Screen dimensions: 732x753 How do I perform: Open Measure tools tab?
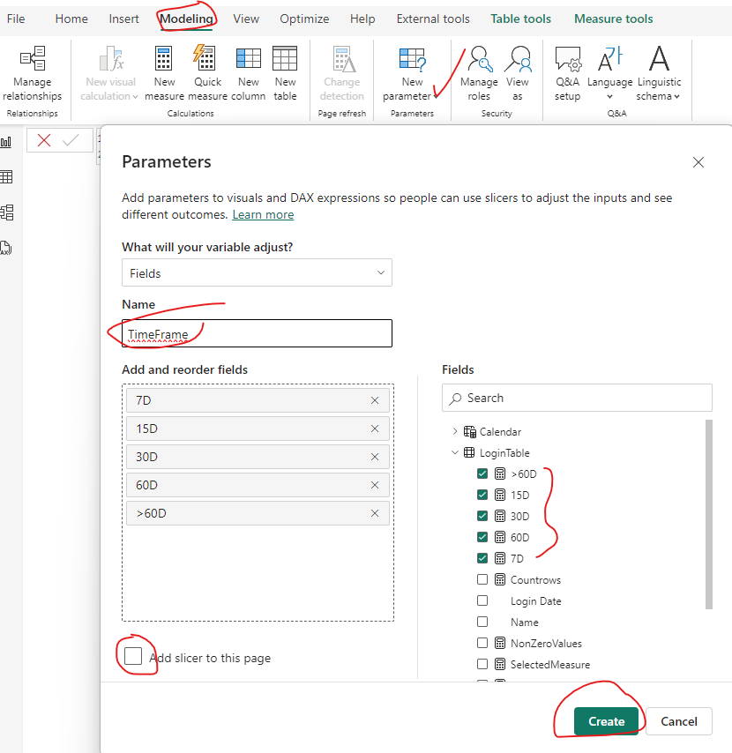coord(613,19)
